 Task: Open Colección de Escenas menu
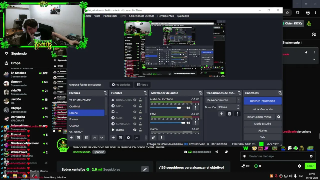coord(141,16)
